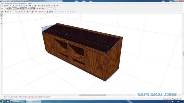This screenshot has width=184, height=103.
Task: Click the red X Delete icon
Action: [27, 6]
